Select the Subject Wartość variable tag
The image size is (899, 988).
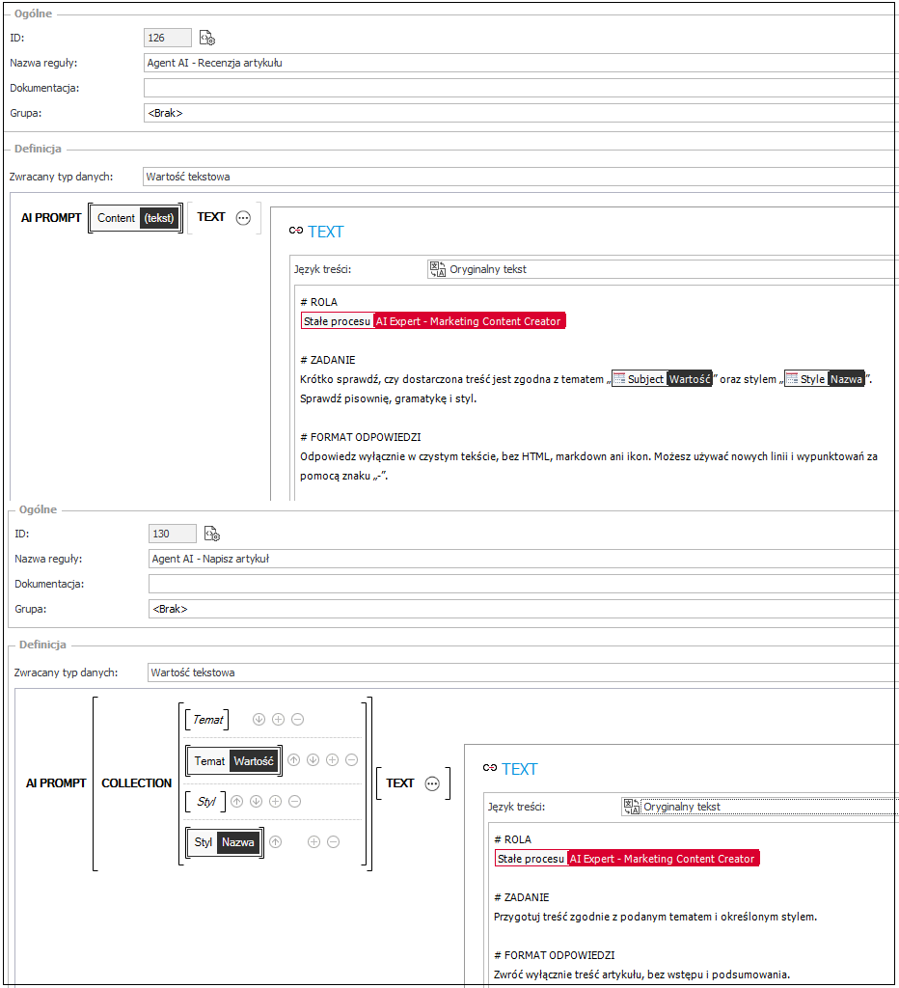662,379
